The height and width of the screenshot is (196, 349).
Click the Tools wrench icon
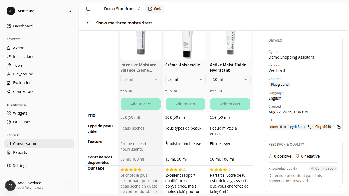[9, 65]
